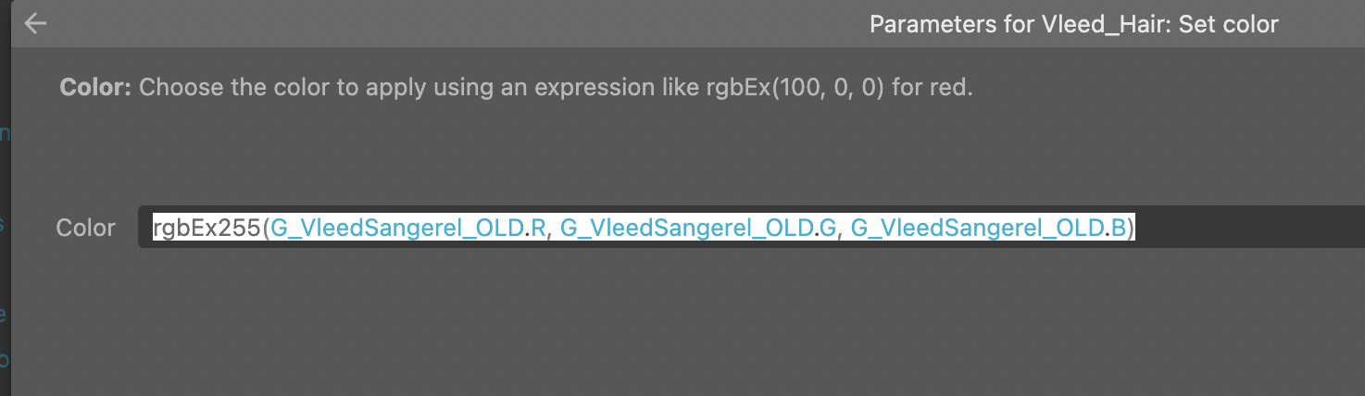This screenshot has height=396, width=1365.
Task: Click the .B property in the expression
Action: pos(1115,228)
